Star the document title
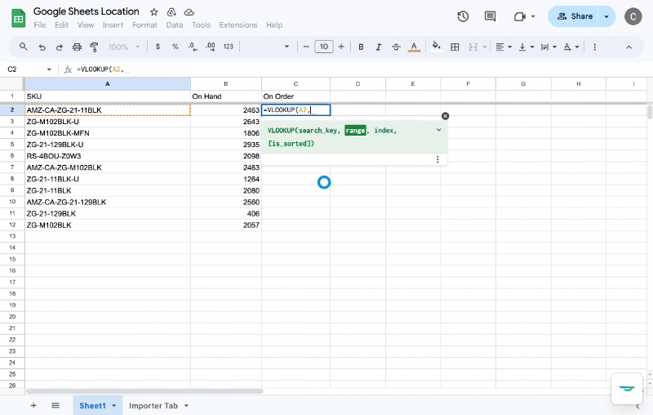Image resolution: width=653 pixels, height=415 pixels. click(x=154, y=12)
